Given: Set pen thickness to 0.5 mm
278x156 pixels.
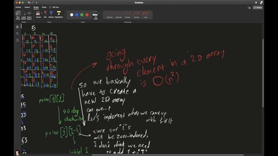Looking at the screenshot, I should (128, 15).
